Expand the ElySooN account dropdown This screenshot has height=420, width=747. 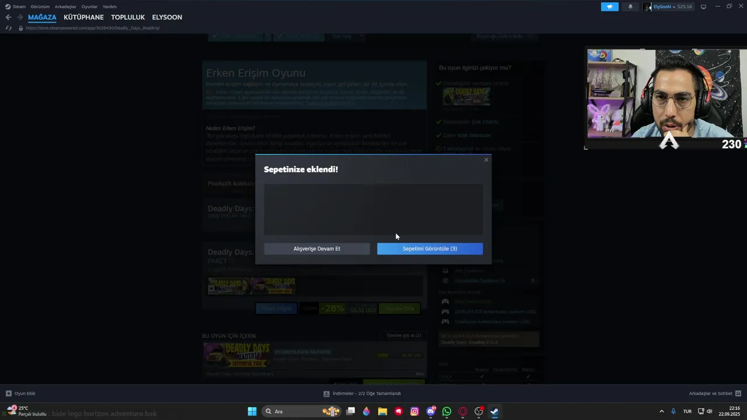664,6
